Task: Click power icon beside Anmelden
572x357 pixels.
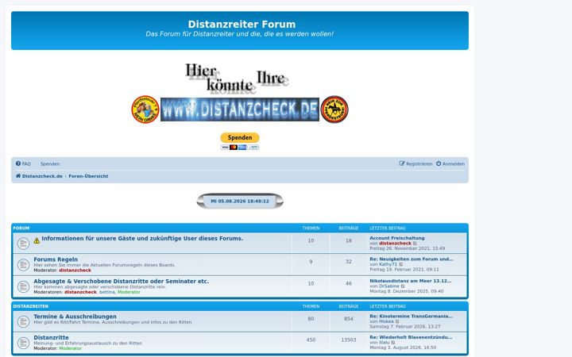Action: (x=439, y=163)
